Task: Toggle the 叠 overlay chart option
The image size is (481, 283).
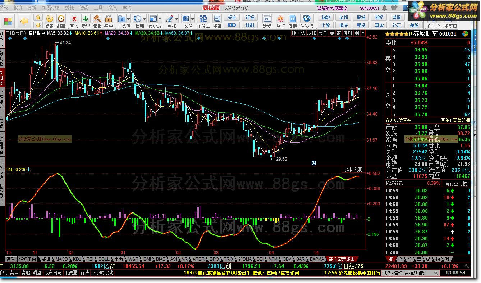Action: point(332,33)
